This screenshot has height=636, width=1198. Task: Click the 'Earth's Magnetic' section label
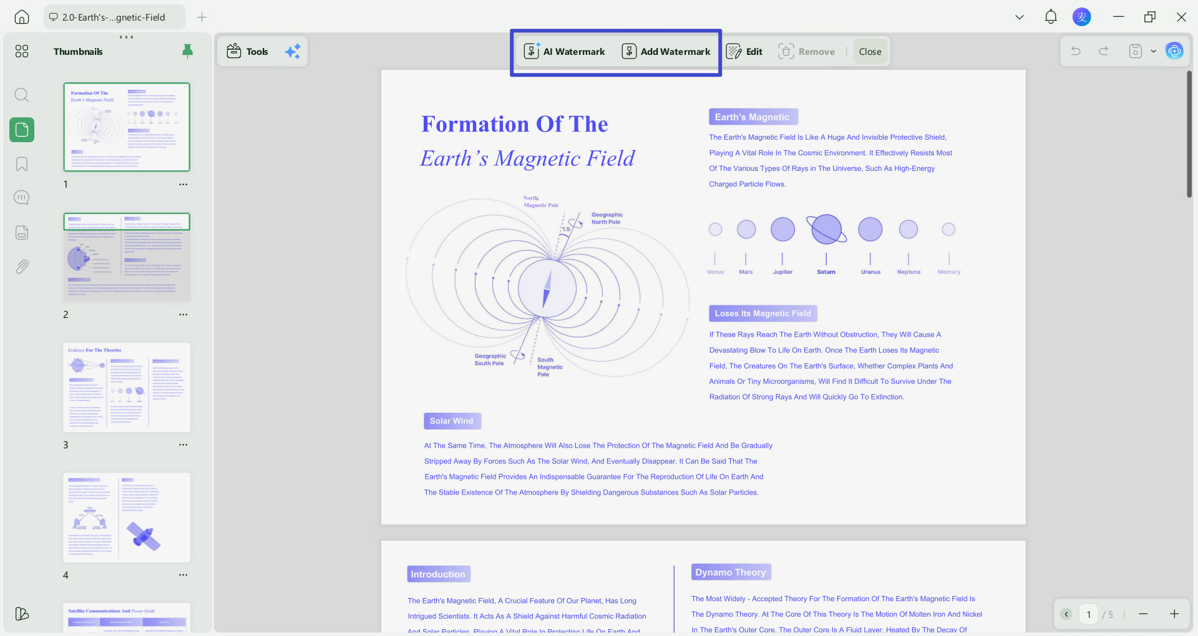pos(753,117)
